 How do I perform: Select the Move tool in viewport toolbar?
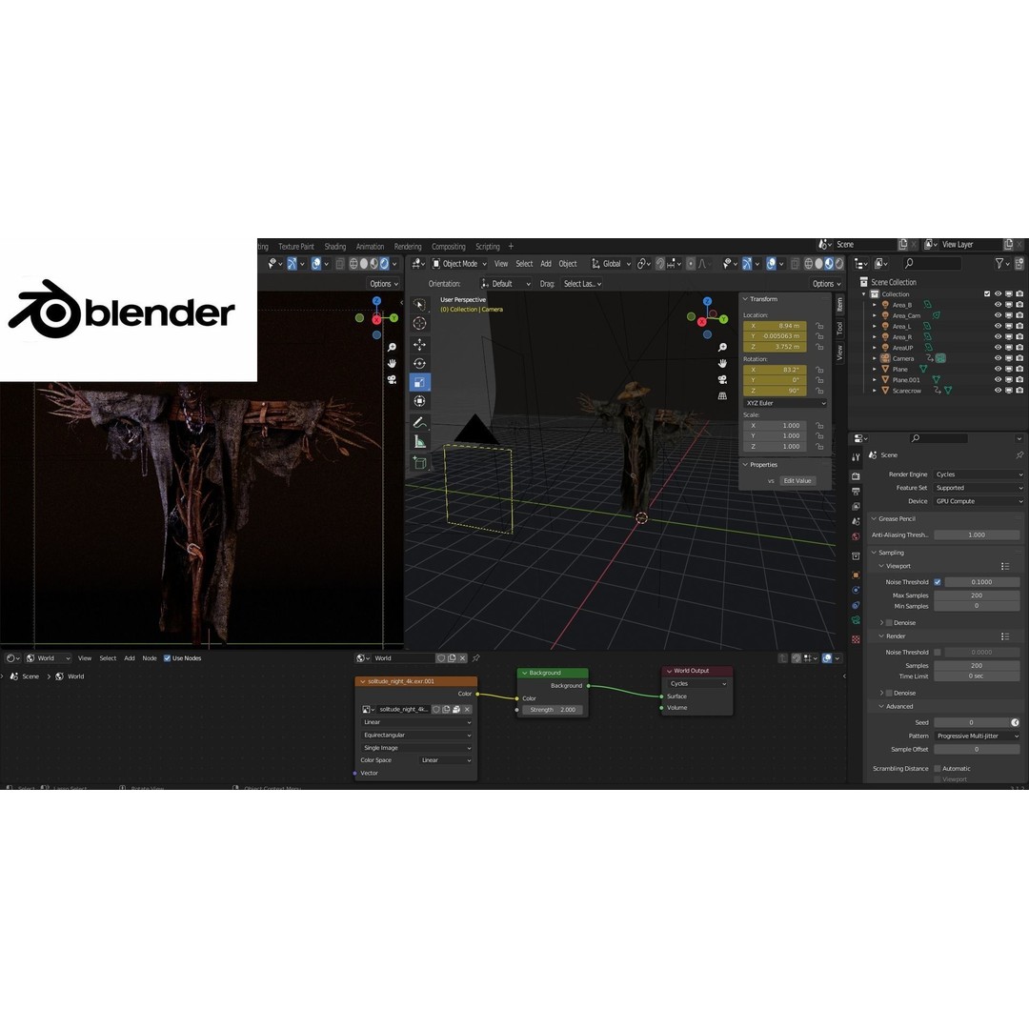pyautogui.click(x=420, y=345)
